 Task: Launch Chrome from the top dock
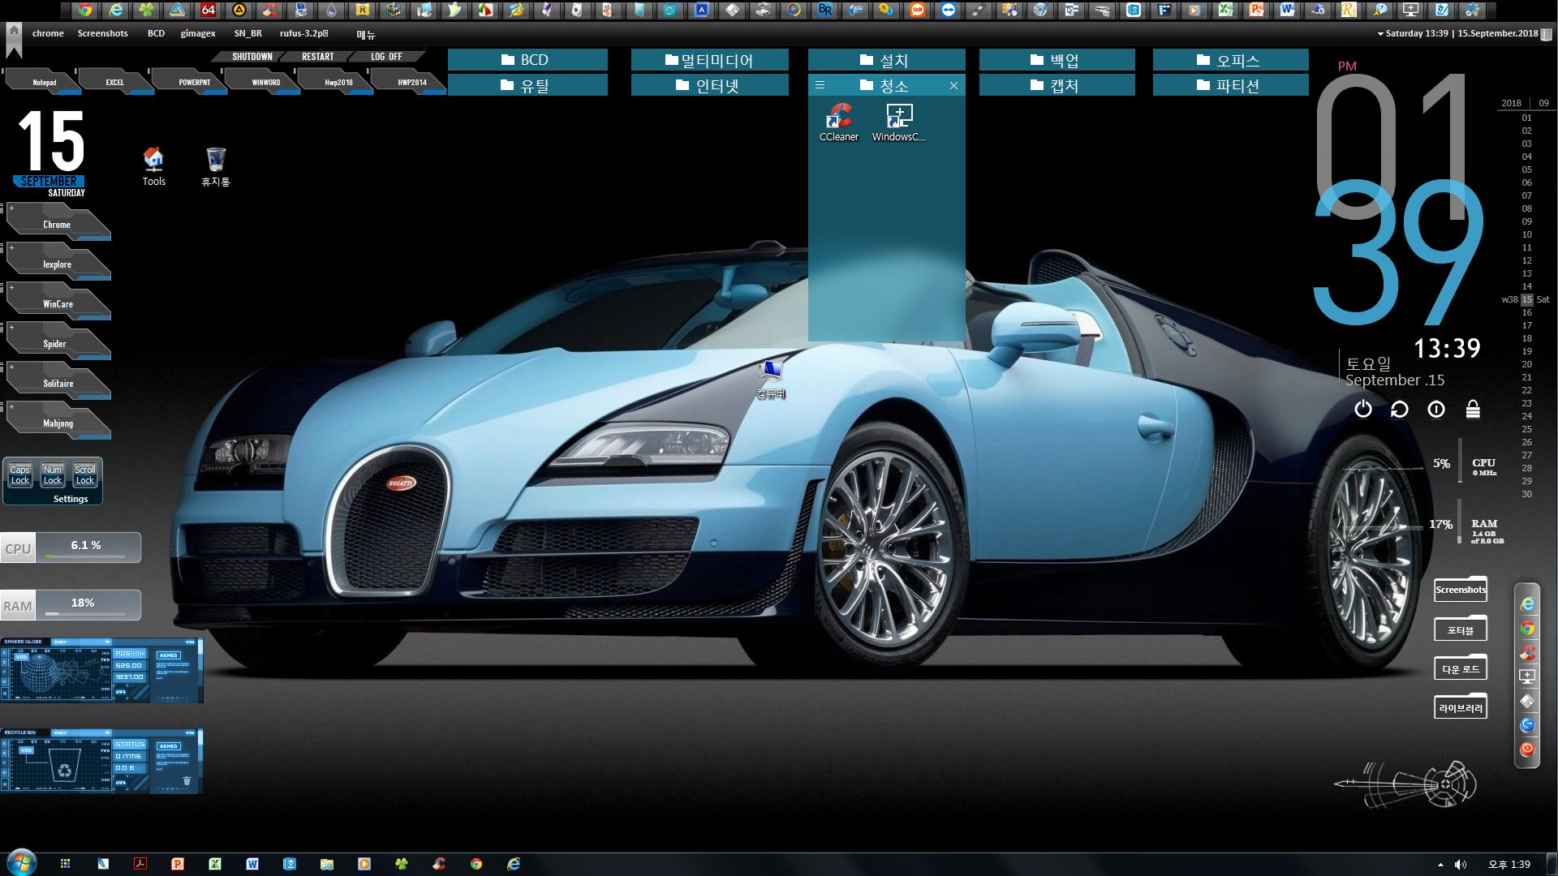point(84,11)
